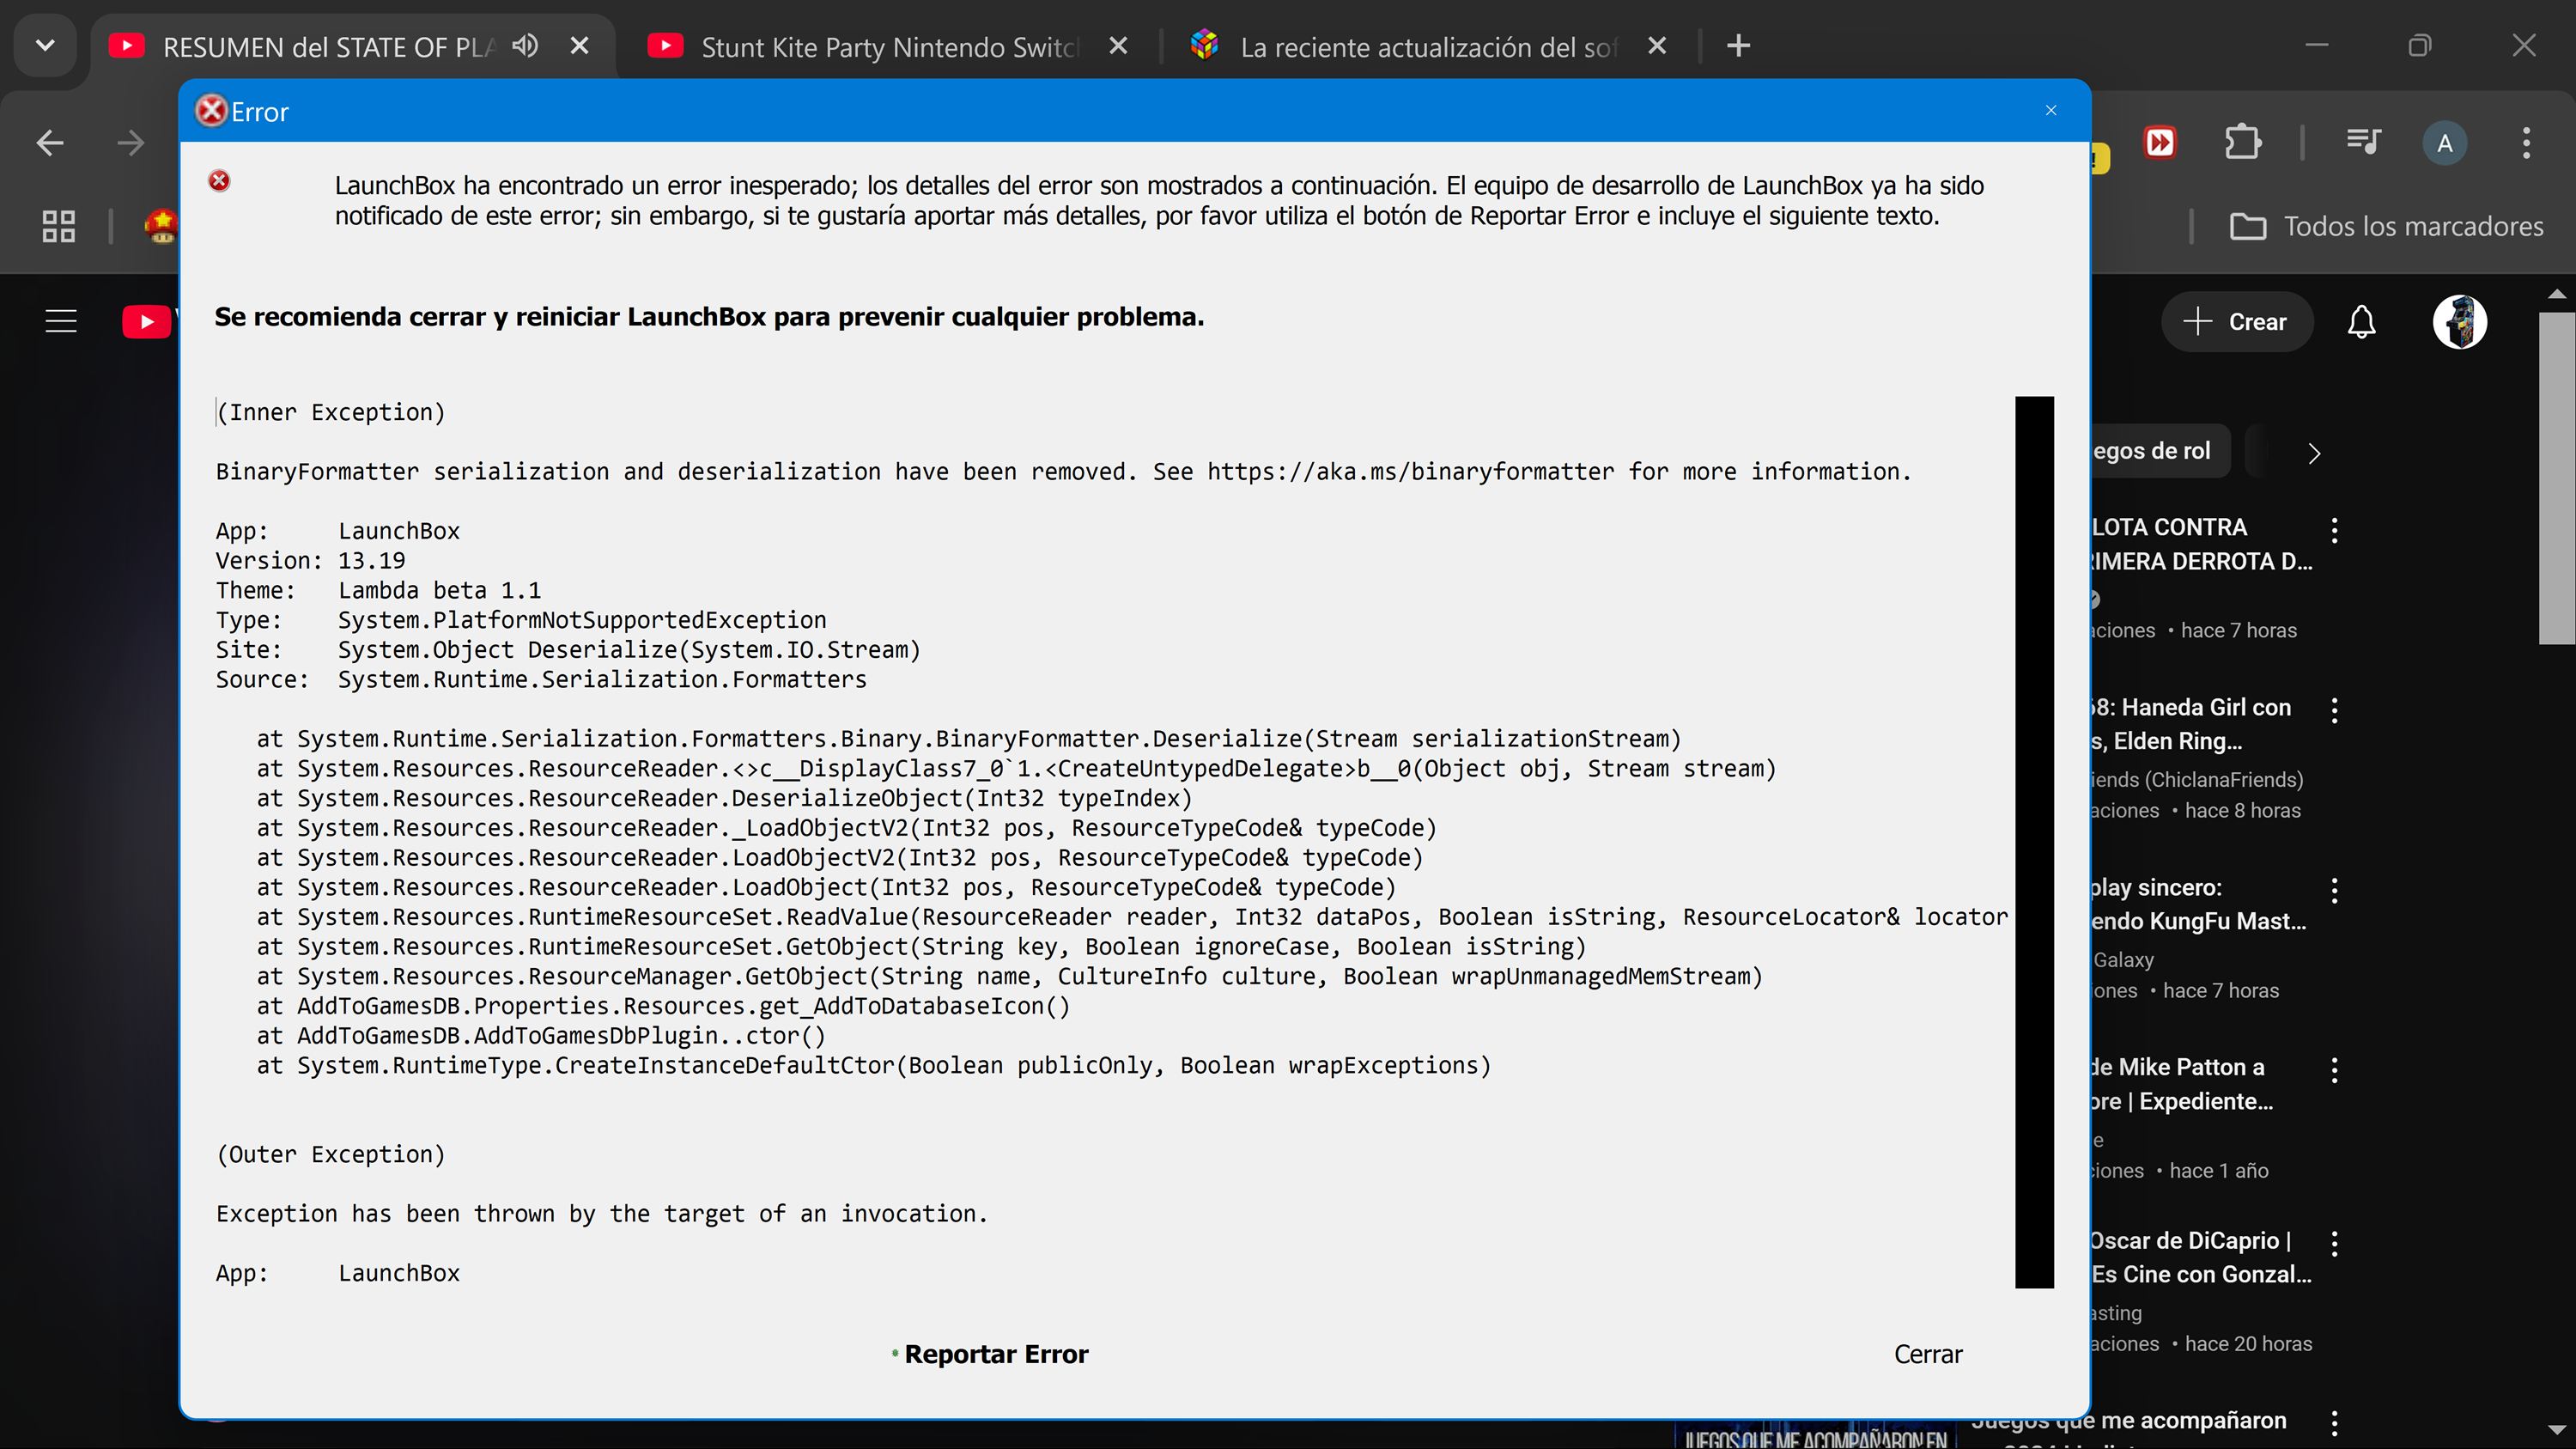Open the LOTA CONTRA video title
The height and width of the screenshot is (1449, 2576).
pyautogui.click(x=2202, y=544)
